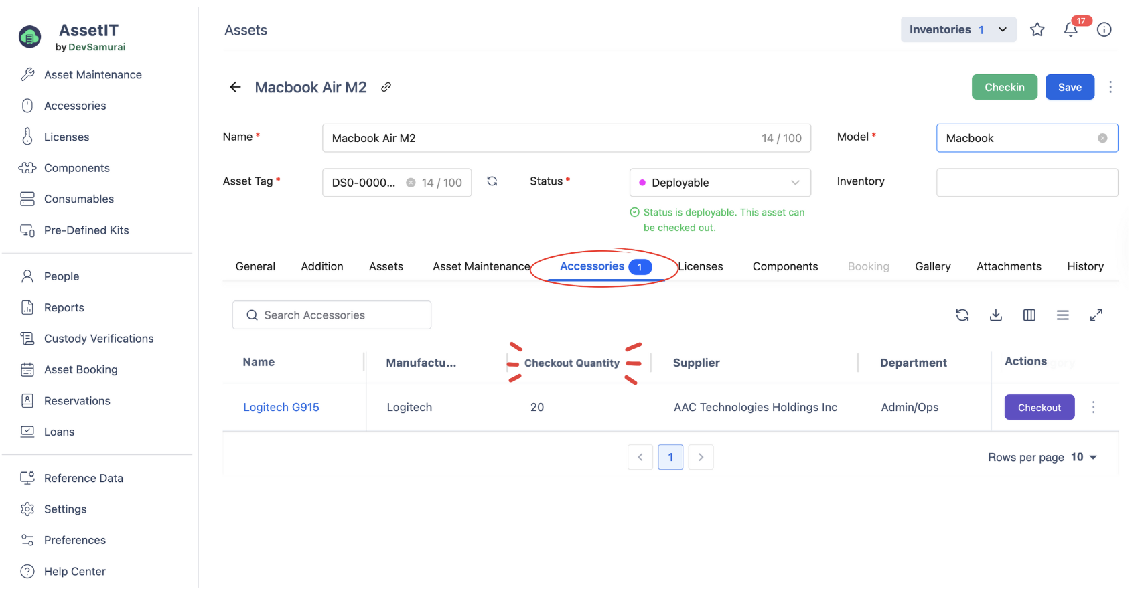Image resolution: width=1148 pixels, height=601 pixels.
Task: Expand accessories table to fullscreen
Action: (x=1096, y=315)
